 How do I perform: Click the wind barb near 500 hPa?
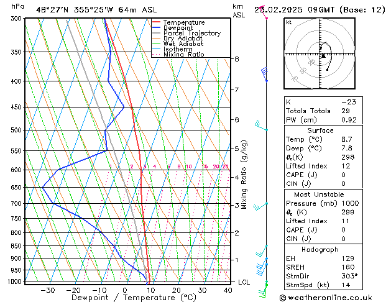click(262, 127)
